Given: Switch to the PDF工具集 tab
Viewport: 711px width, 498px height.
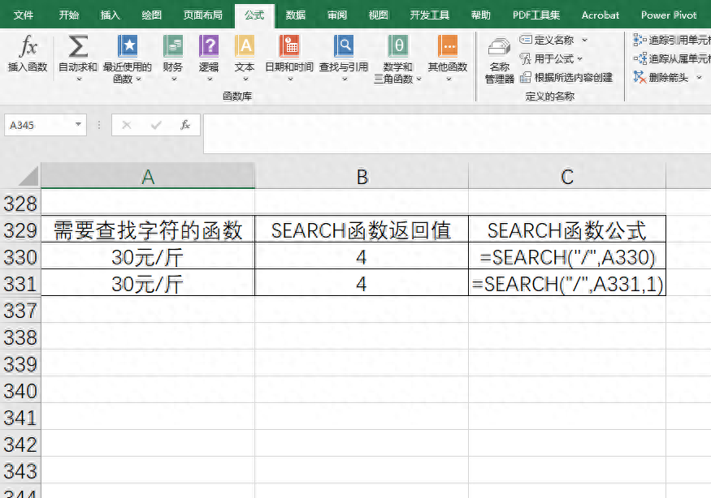Looking at the screenshot, I should [536, 15].
